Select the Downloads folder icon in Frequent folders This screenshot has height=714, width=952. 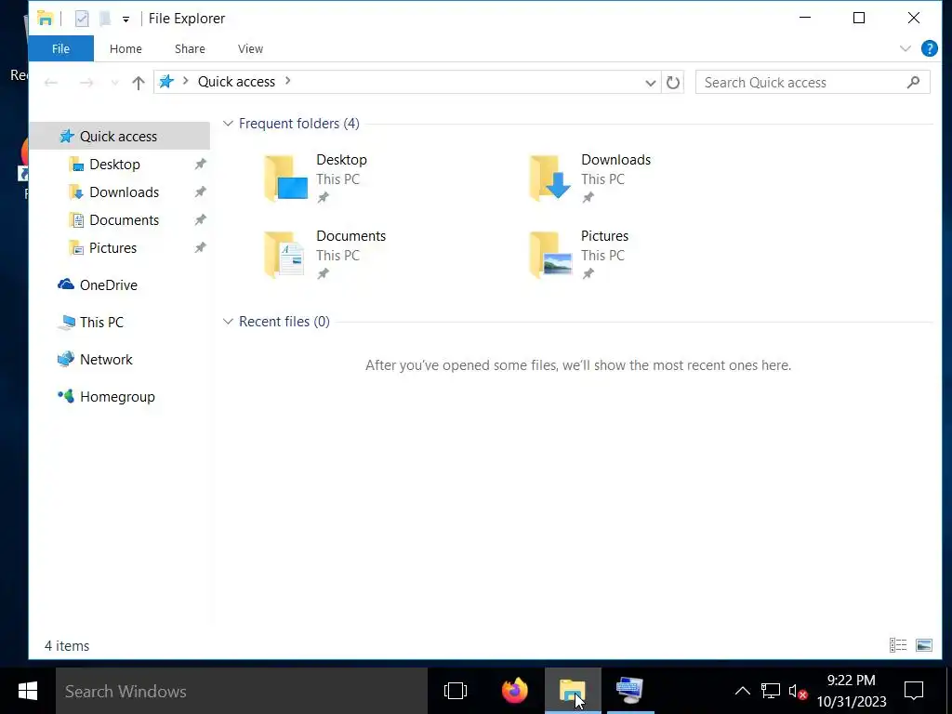[550, 178]
